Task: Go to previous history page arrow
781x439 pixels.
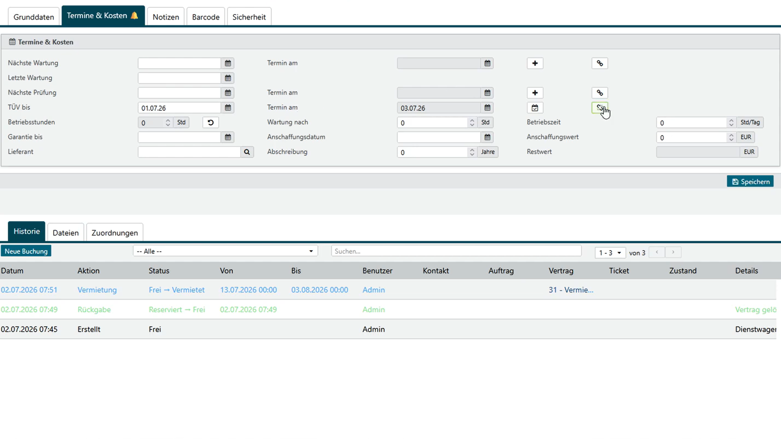Action: click(657, 252)
